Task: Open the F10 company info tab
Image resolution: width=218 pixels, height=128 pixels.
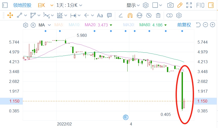Action: tap(200, 5)
